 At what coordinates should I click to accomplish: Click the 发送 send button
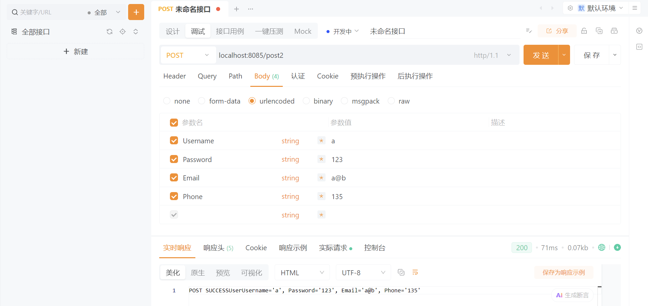pos(541,55)
